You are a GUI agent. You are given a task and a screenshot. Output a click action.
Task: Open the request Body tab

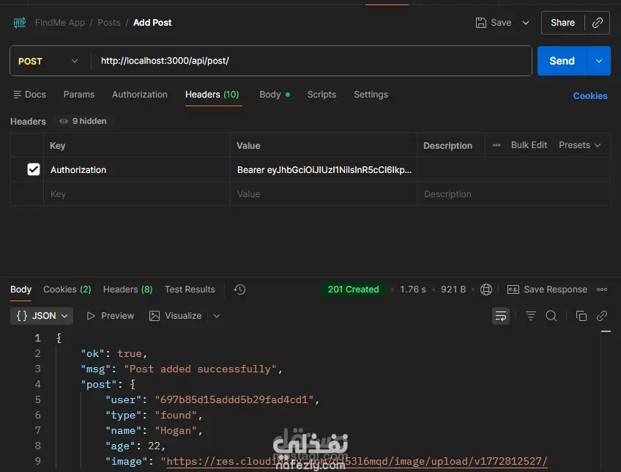275,95
